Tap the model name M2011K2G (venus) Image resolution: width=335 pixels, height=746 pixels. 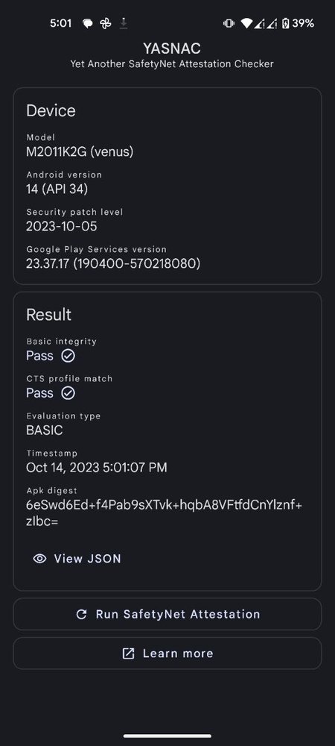pos(80,151)
